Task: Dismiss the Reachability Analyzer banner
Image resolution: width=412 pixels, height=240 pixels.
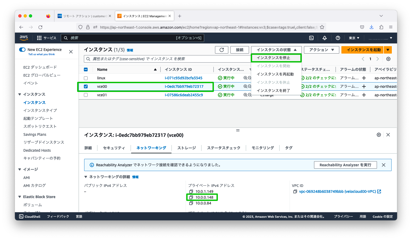Action: click(384, 165)
